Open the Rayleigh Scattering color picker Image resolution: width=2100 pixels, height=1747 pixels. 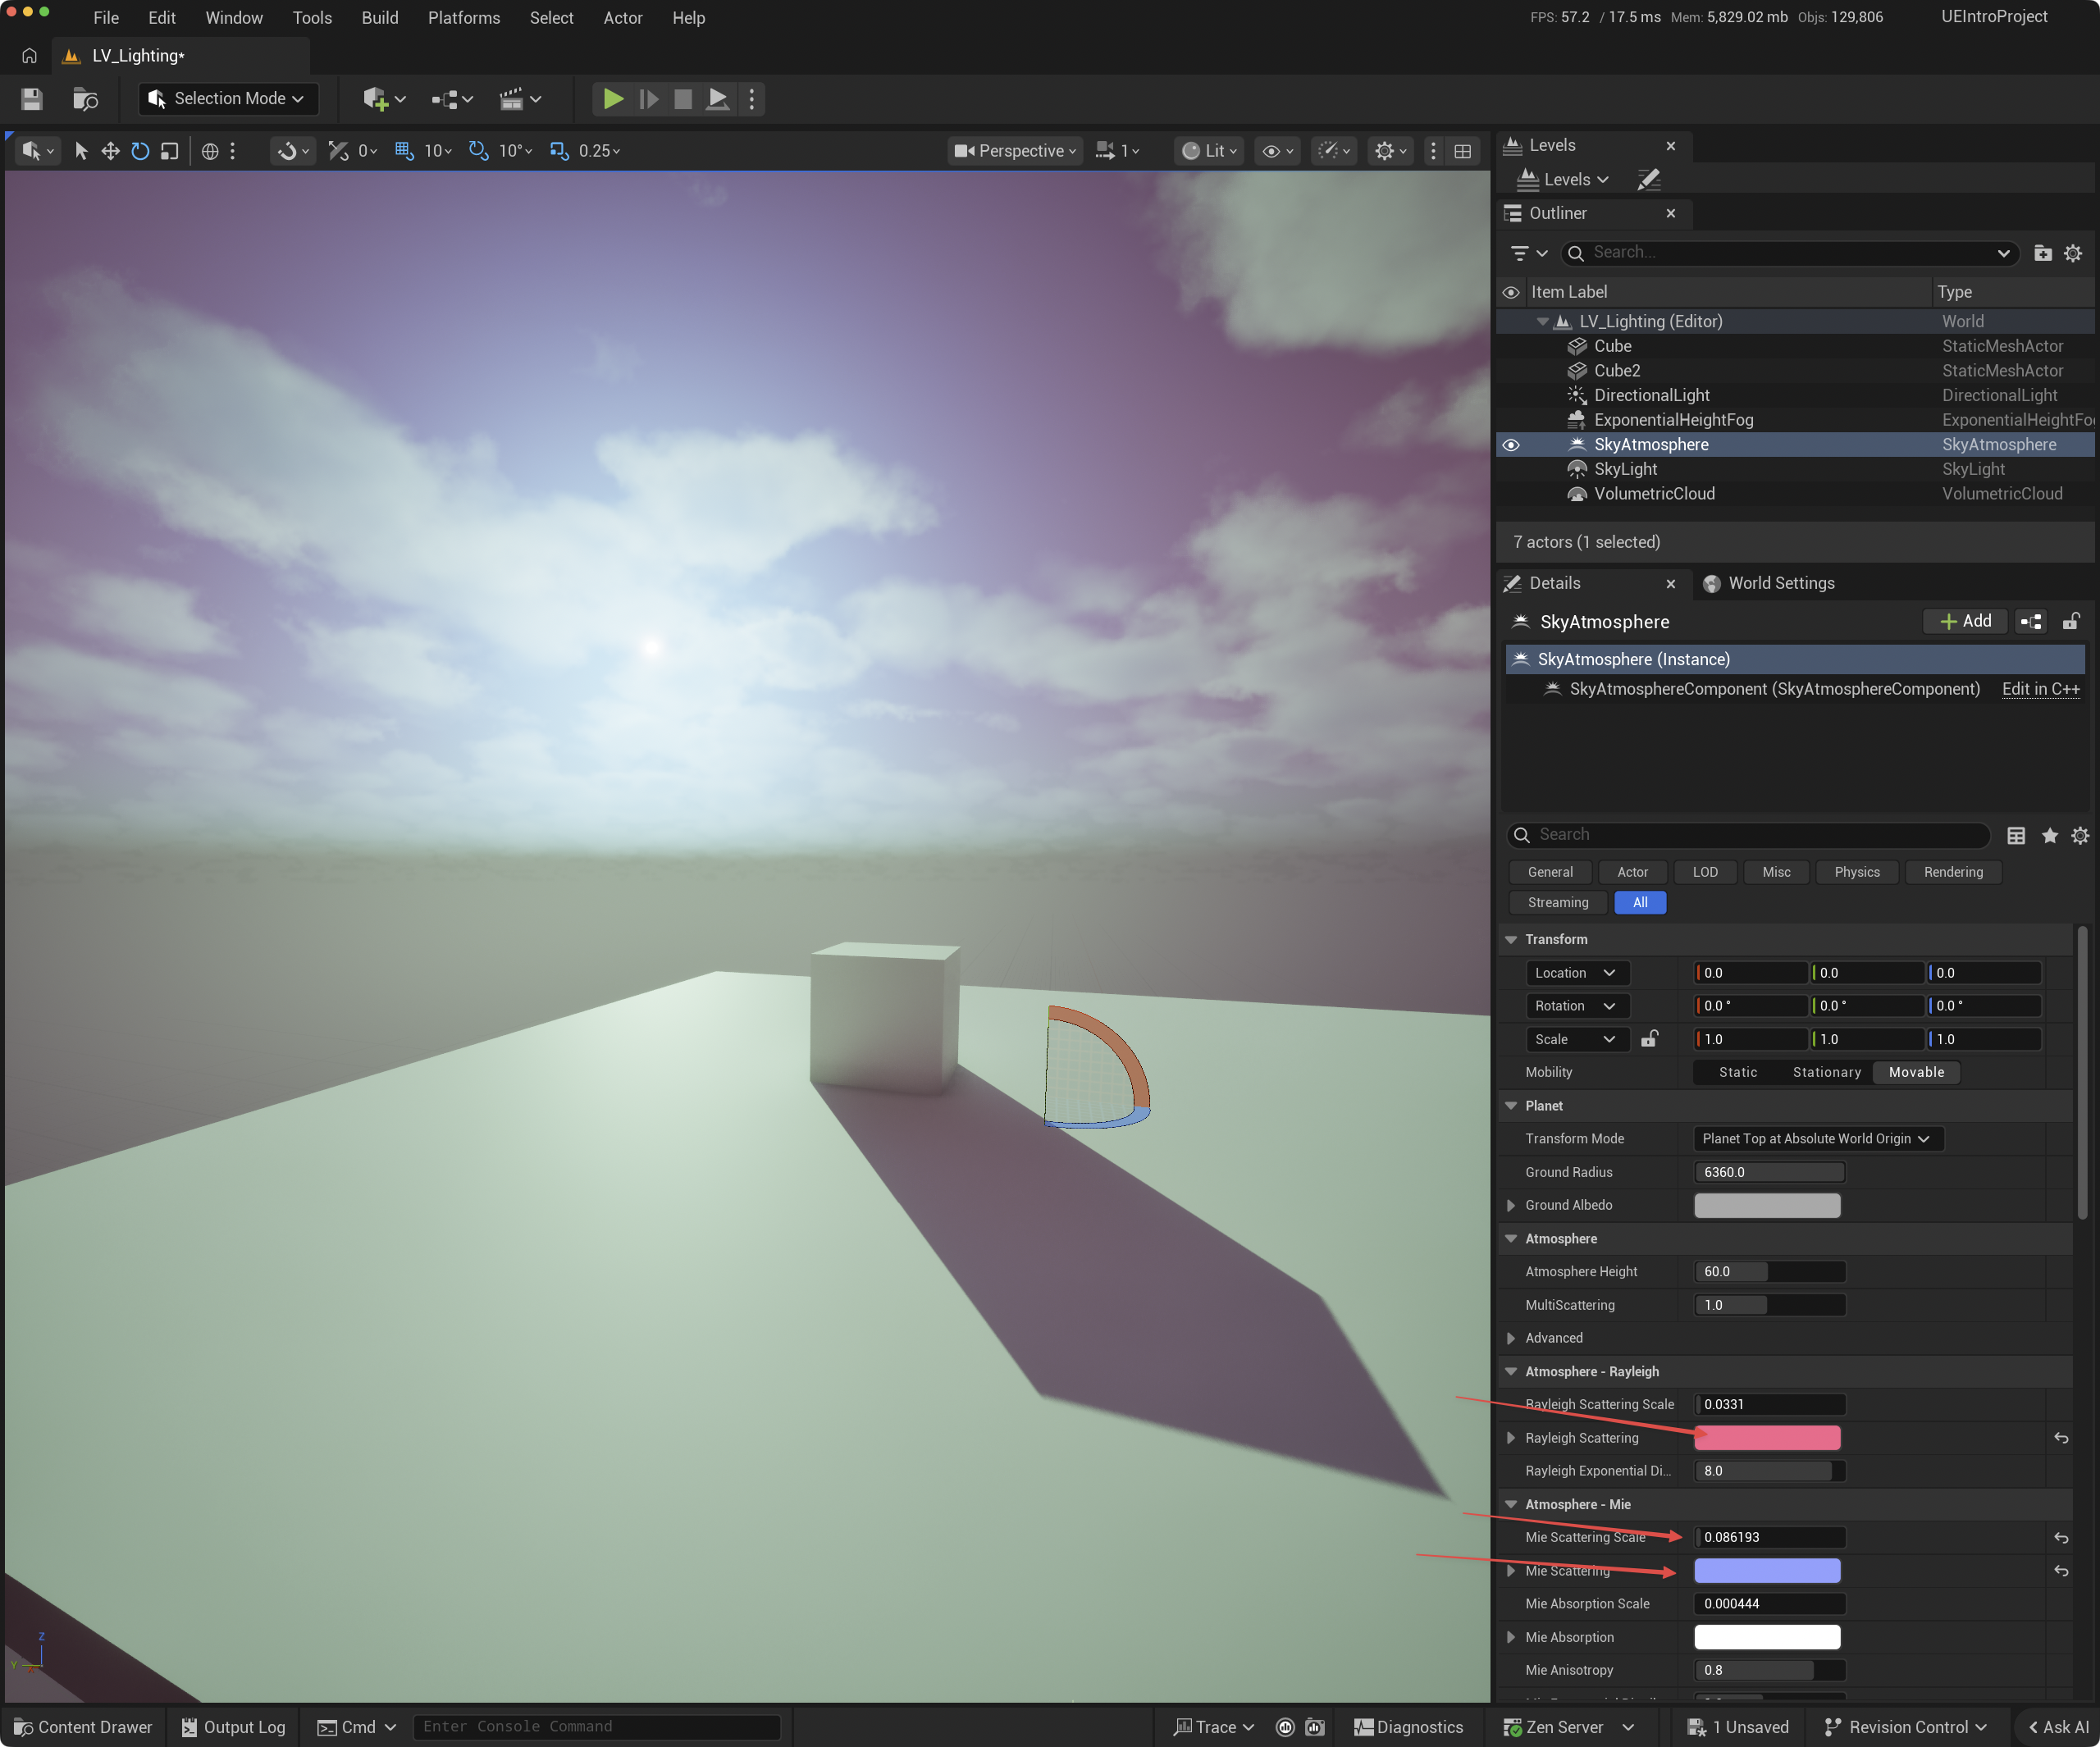(x=1767, y=1438)
